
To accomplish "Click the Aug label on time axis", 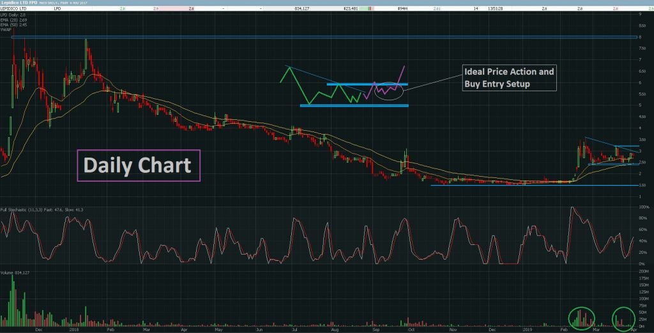I will click(335, 329).
